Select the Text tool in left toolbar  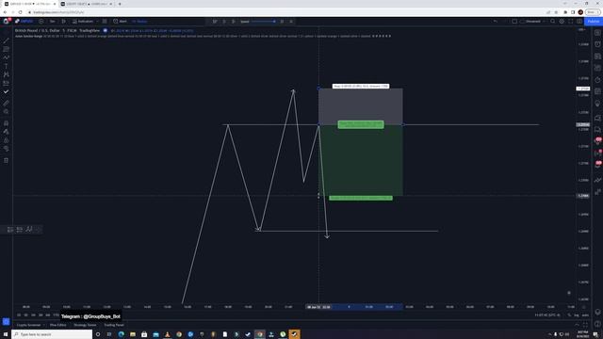[x=7, y=66]
